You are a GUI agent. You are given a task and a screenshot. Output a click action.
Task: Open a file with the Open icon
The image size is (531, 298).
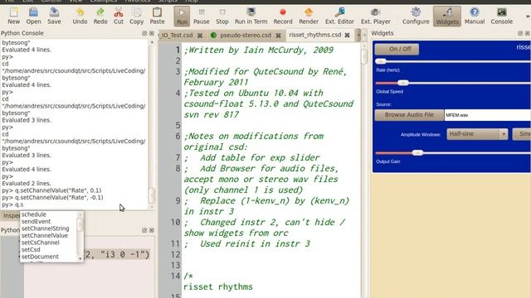(33, 16)
